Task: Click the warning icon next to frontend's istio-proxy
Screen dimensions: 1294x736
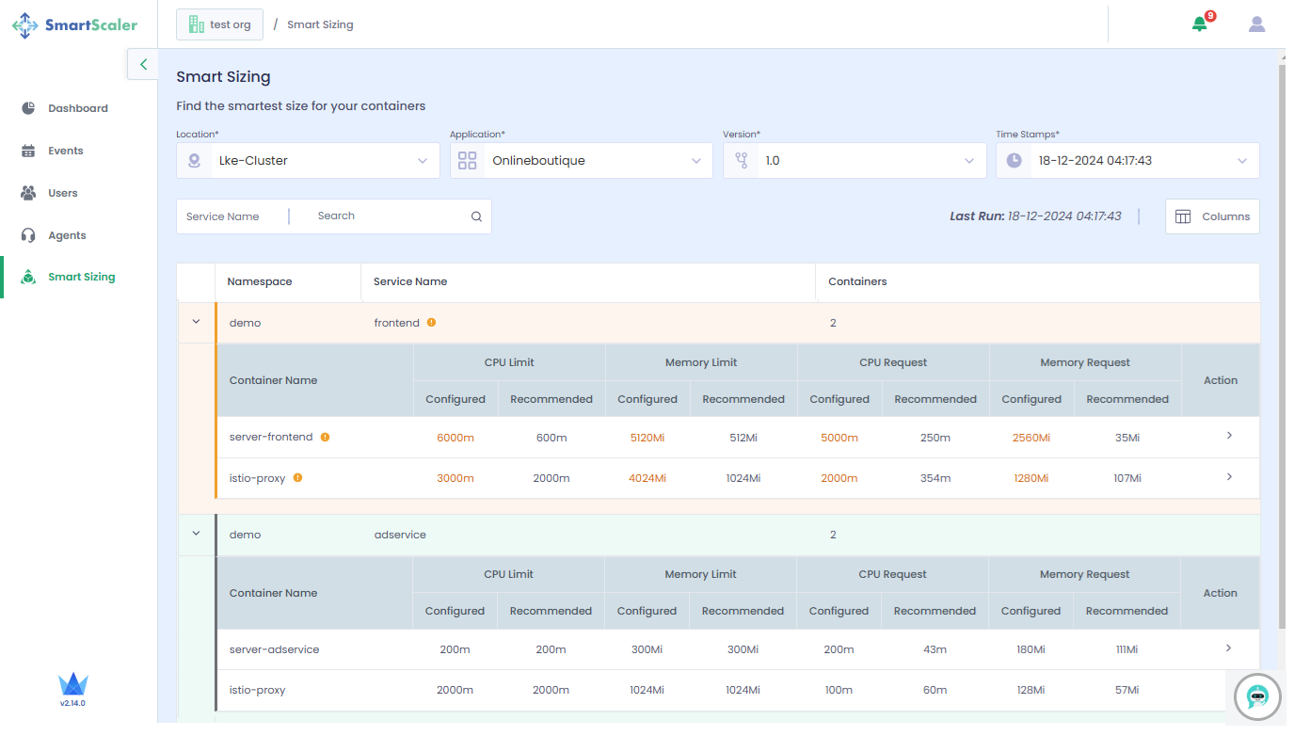Action: (297, 477)
